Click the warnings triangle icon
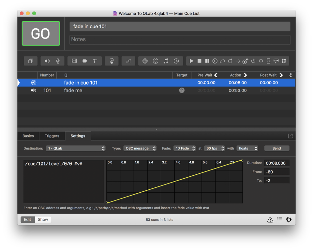This screenshot has height=250, width=313. click(x=270, y=220)
